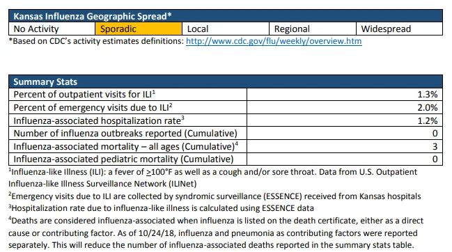Click the Regional spread cell
452x252 pixels.
(313, 29)
